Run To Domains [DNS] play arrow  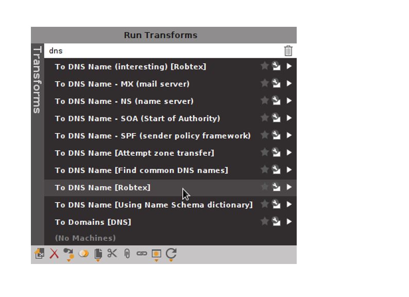coord(289,222)
